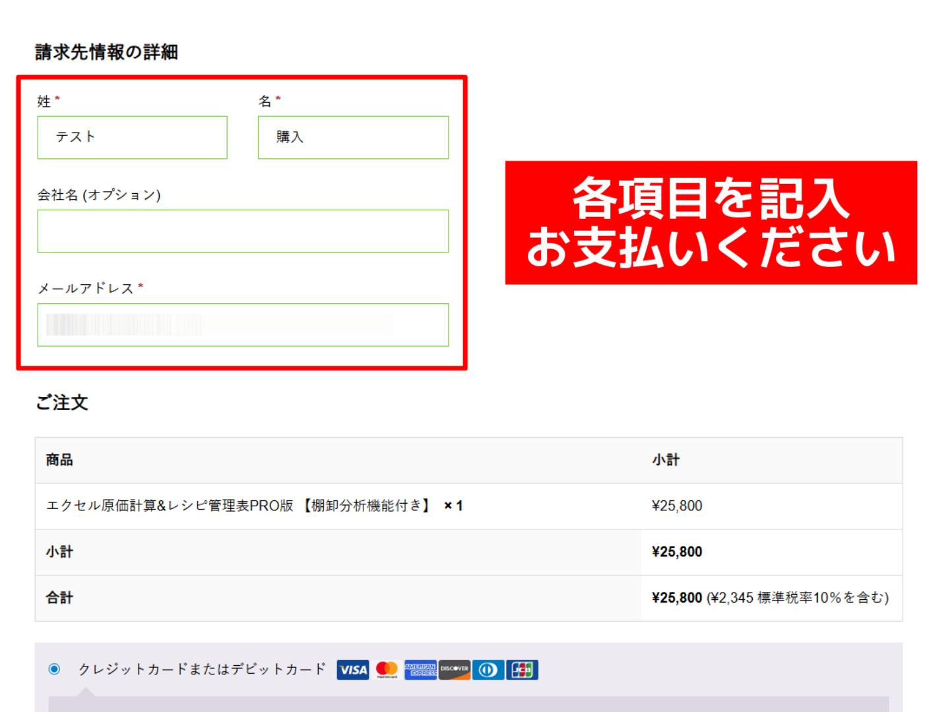Click the 姓 field label

[x=44, y=102]
